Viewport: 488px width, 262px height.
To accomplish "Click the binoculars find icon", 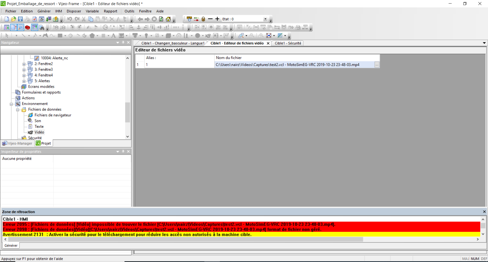I will click(x=42, y=27).
